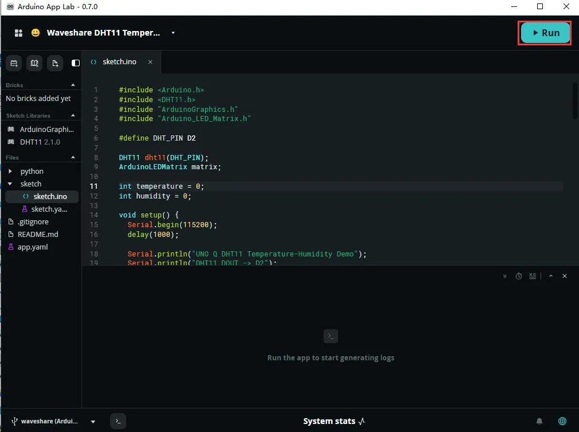This screenshot has height=432, width=579.
Task: Place cursor on line 11 temperature declaration
Action: (161, 186)
